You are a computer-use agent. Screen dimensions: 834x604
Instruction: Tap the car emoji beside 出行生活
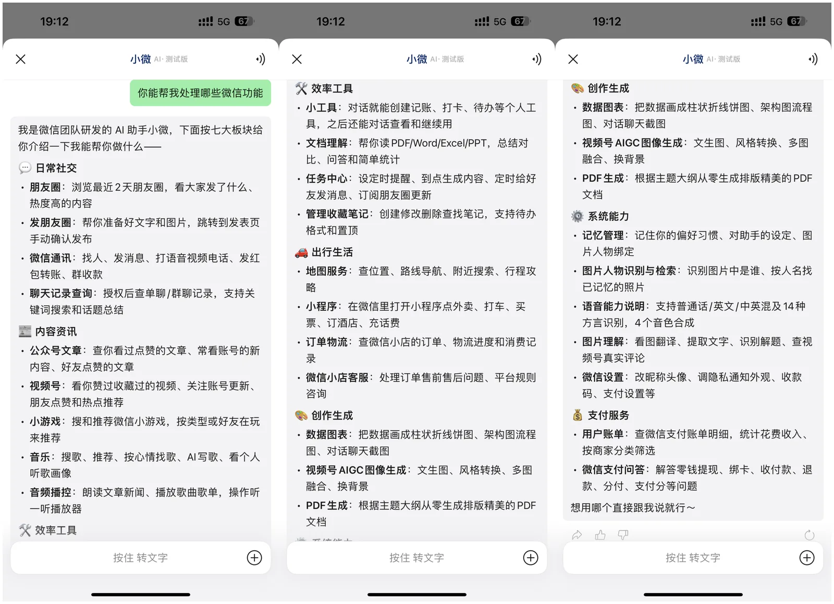point(301,253)
